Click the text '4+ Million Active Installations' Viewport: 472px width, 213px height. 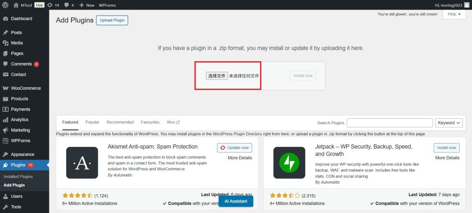(x=297, y=203)
